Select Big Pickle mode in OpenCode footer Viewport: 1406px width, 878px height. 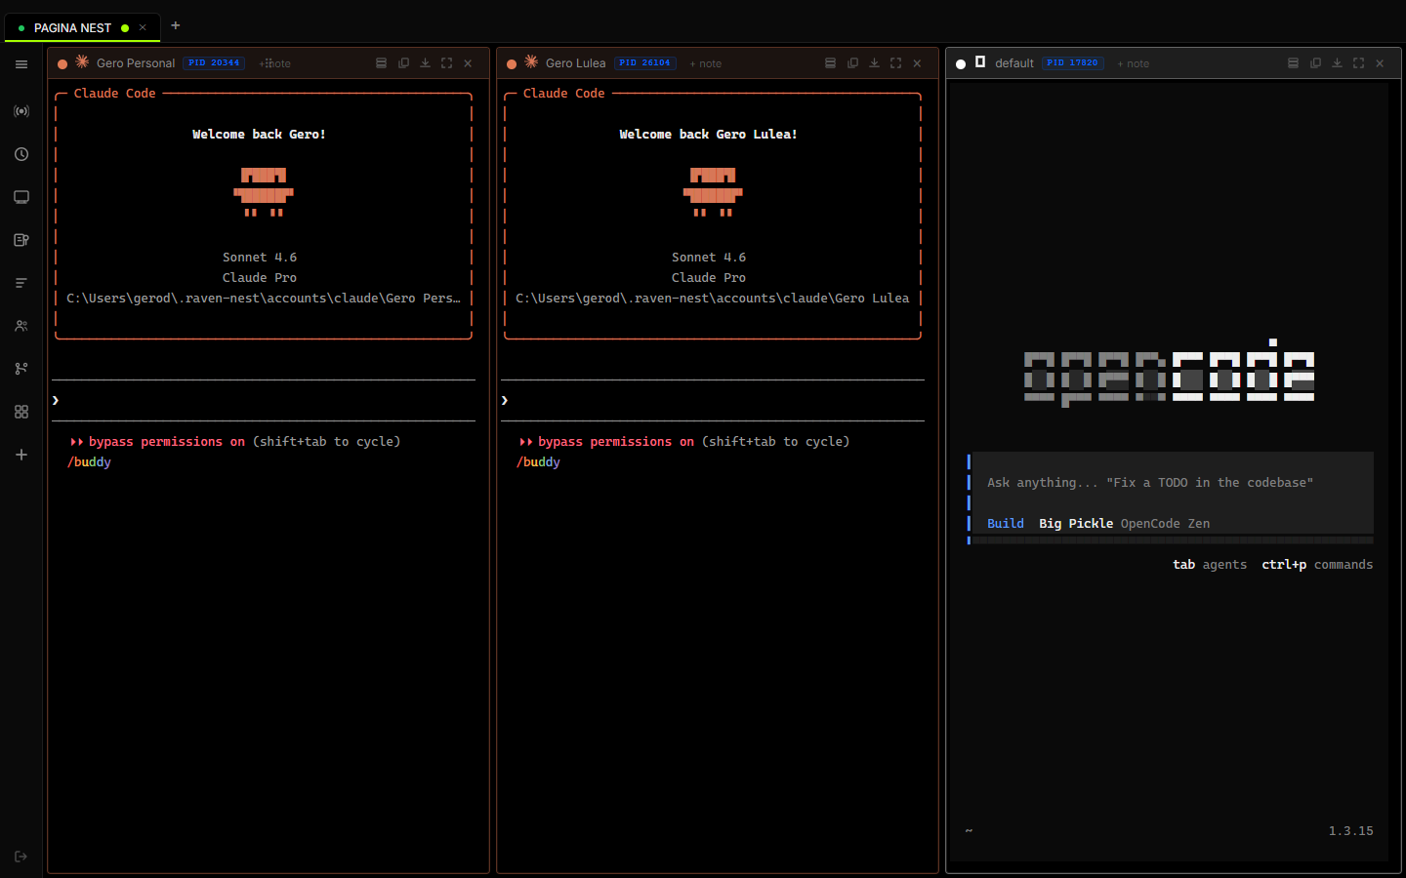click(x=1075, y=523)
